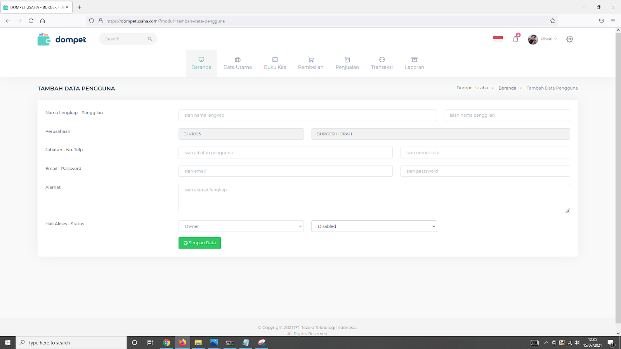Viewport: 621px width, 349px height.
Task: Show hidden system tray icons
Action: 546,343
